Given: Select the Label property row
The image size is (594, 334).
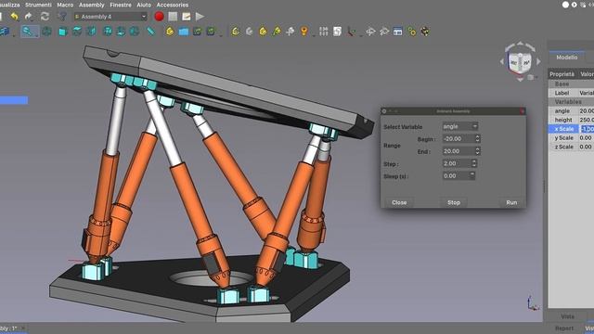Looking at the screenshot, I should point(572,93).
